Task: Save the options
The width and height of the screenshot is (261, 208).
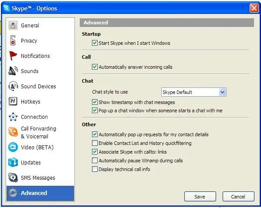Action: tap(200, 197)
